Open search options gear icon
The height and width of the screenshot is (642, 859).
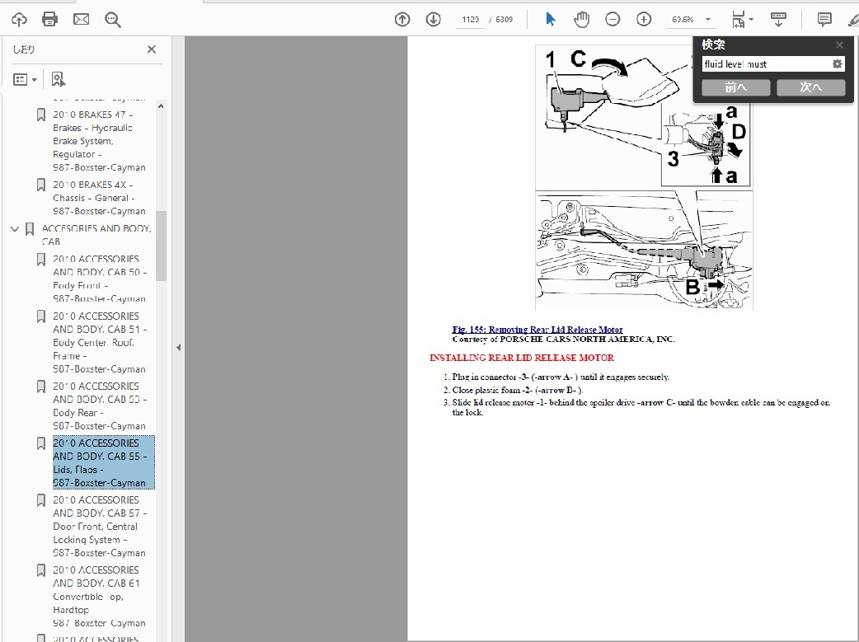pos(837,64)
